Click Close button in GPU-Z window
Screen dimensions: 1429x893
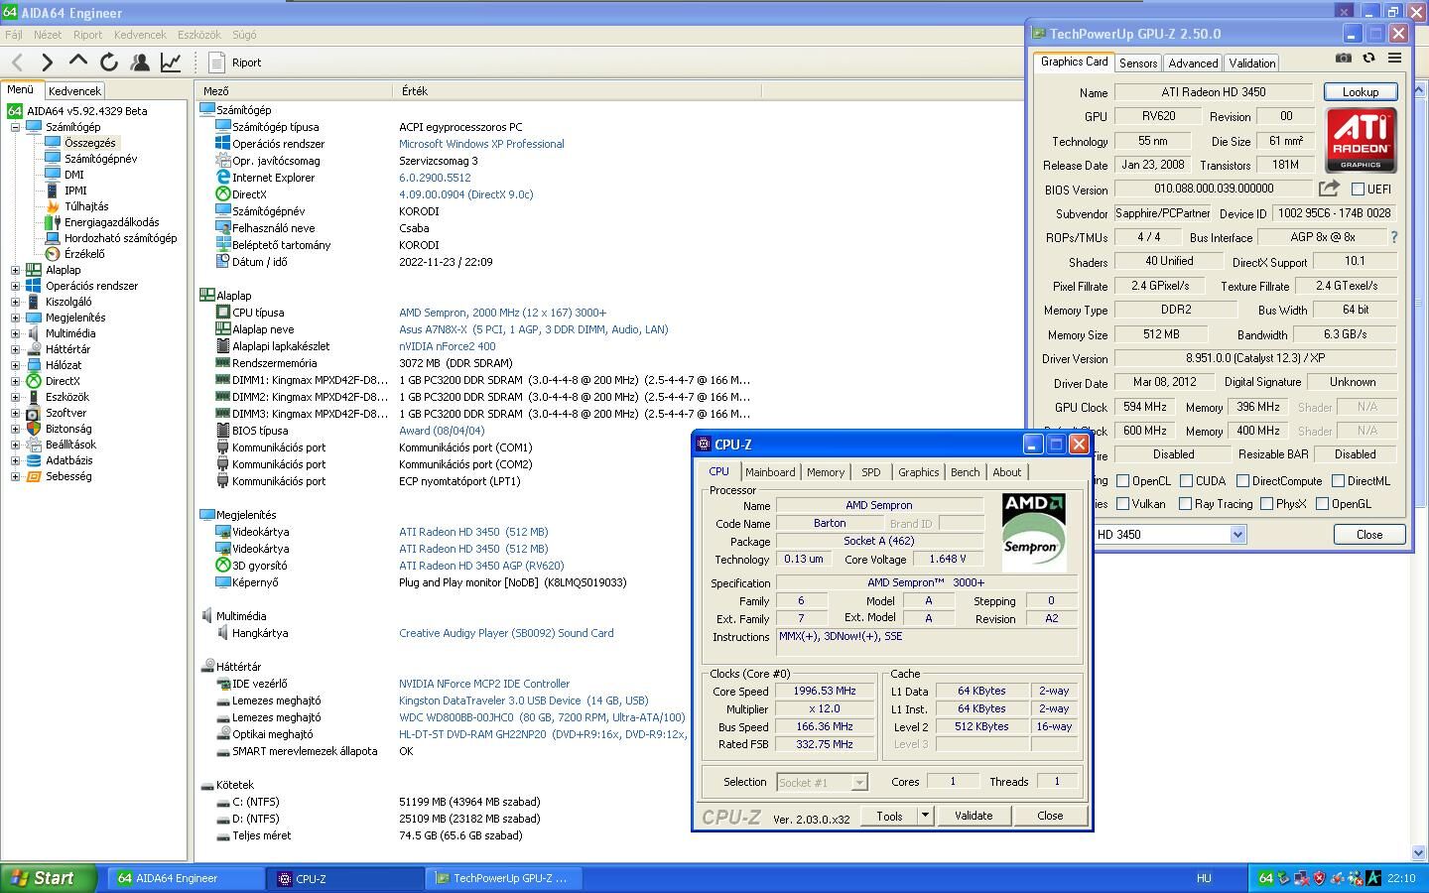(1369, 534)
